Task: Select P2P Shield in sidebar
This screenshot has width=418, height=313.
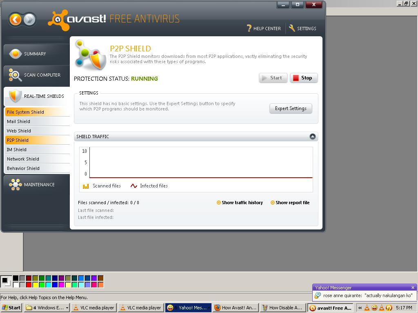Action: pos(37,140)
